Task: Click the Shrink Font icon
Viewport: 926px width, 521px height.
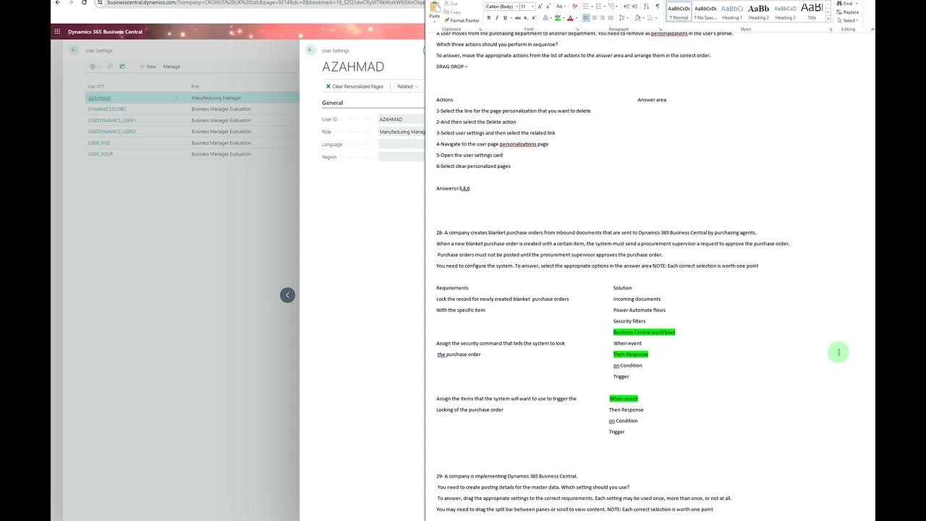Action: (x=548, y=7)
